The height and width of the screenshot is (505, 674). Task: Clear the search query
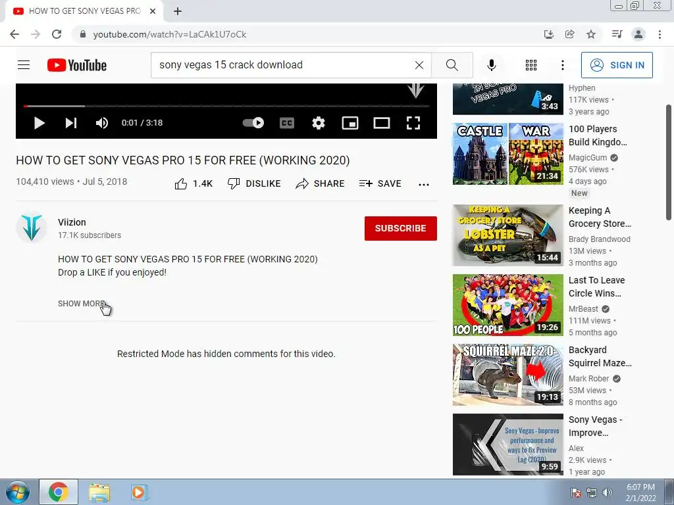tap(419, 65)
